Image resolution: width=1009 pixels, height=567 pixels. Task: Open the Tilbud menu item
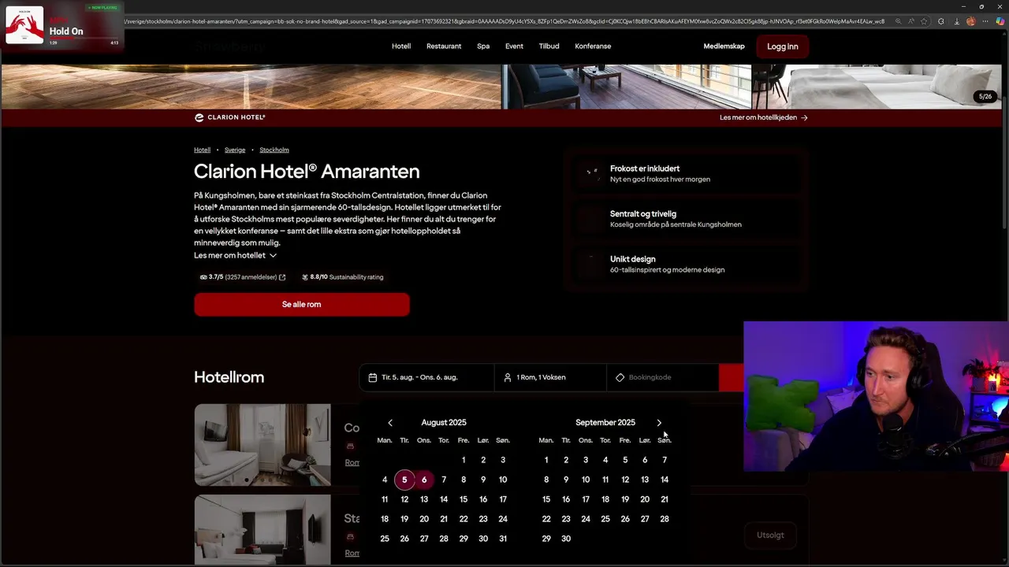[x=549, y=46]
